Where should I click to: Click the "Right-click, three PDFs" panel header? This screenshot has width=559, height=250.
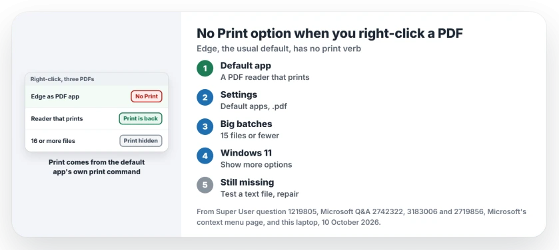click(x=97, y=79)
